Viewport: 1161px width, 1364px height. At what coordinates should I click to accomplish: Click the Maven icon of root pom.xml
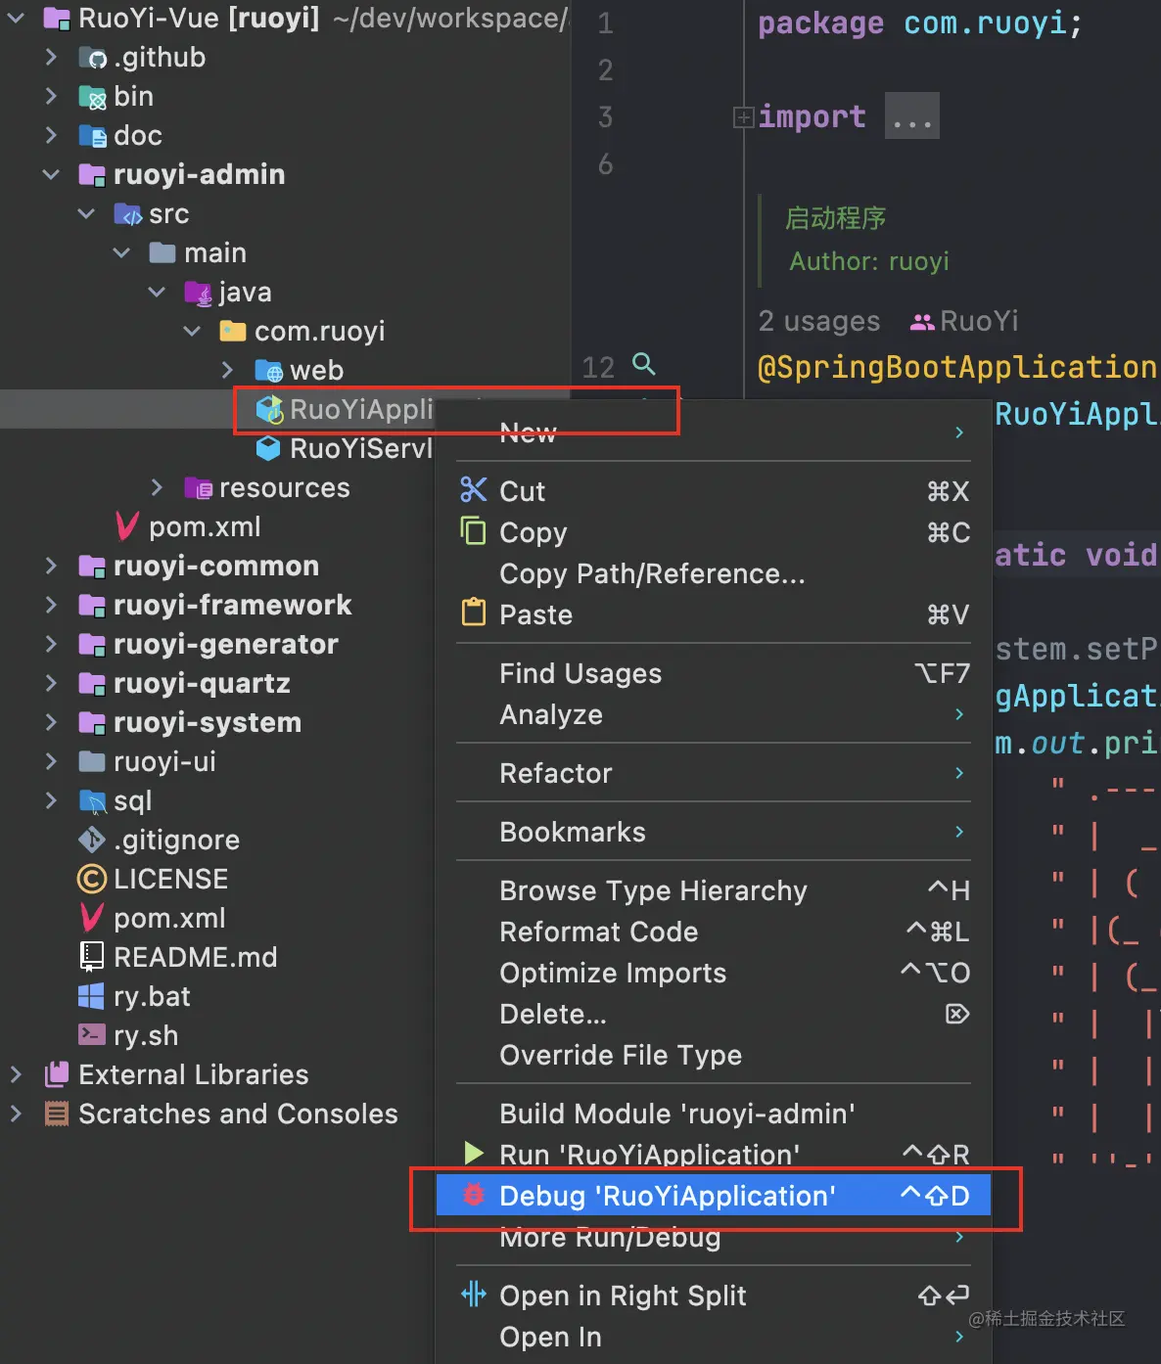pos(92,918)
